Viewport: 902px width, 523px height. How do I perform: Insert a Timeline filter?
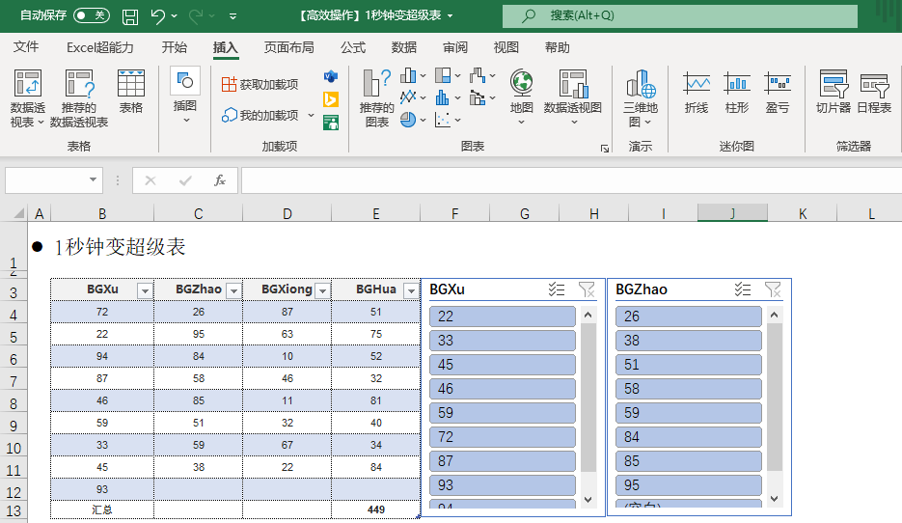coord(874,92)
